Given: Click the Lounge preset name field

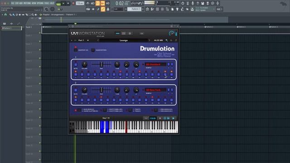Looking at the screenshot, I should coord(124,40).
